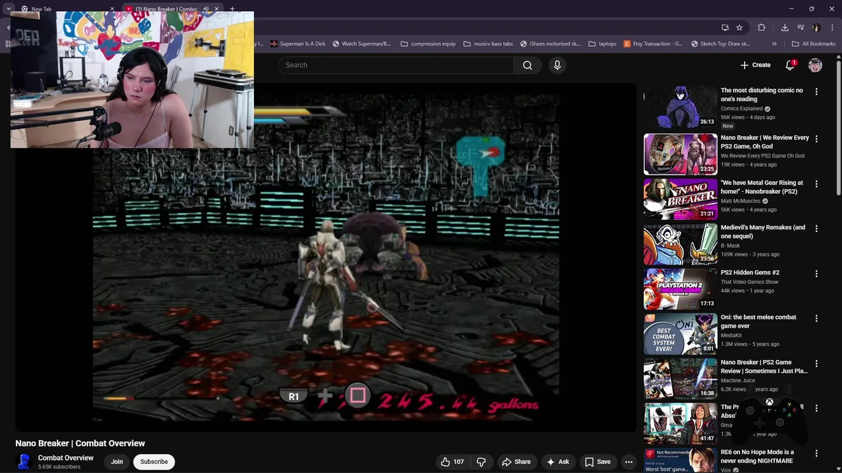
Task: Open the media controls icon in Chrome toolbar
Action: pos(801,28)
